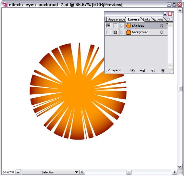Expand the stripes layer triangle
Viewport: 184px width, 176px height.
[122, 26]
